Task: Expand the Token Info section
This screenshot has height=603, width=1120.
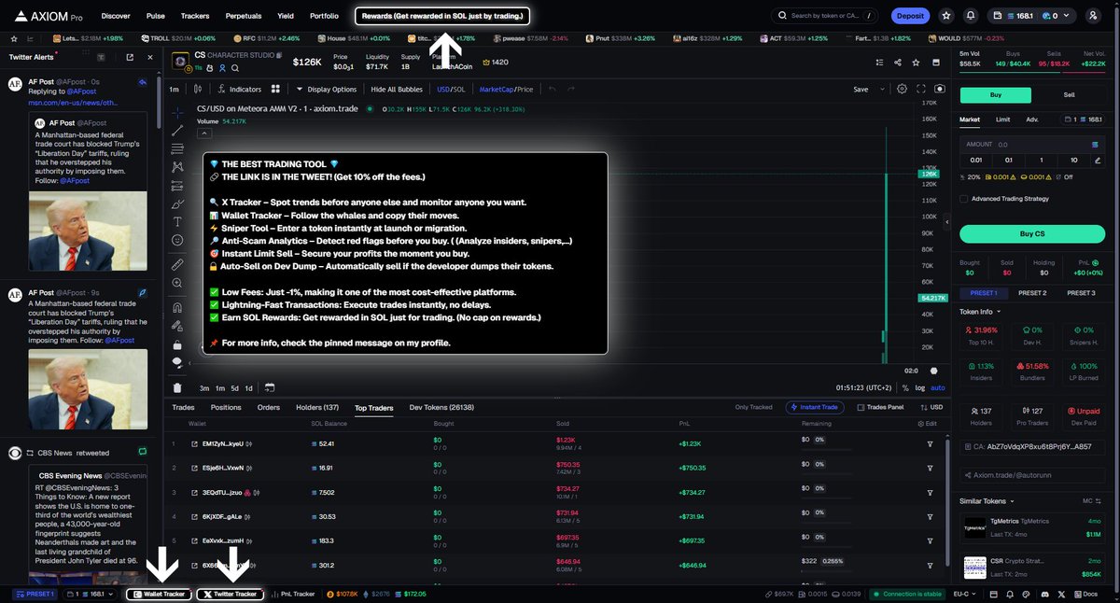Action: coord(980,312)
